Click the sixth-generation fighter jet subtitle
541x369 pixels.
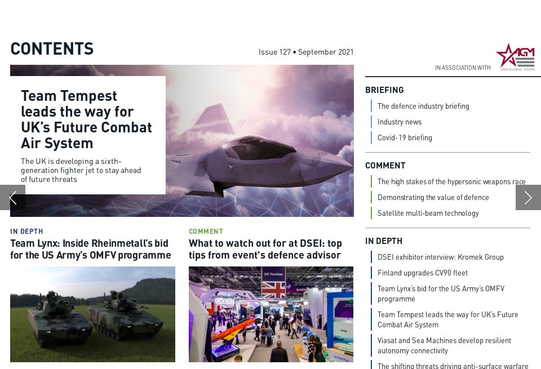(x=81, y=170)
